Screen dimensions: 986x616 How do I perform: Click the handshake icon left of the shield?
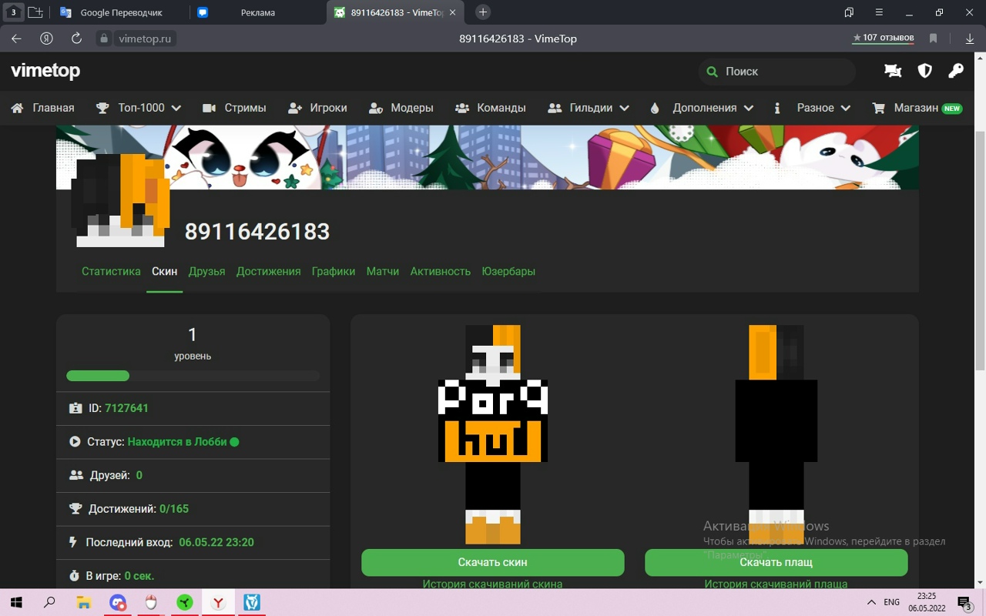pyautogui.click(x=893, y=70)
